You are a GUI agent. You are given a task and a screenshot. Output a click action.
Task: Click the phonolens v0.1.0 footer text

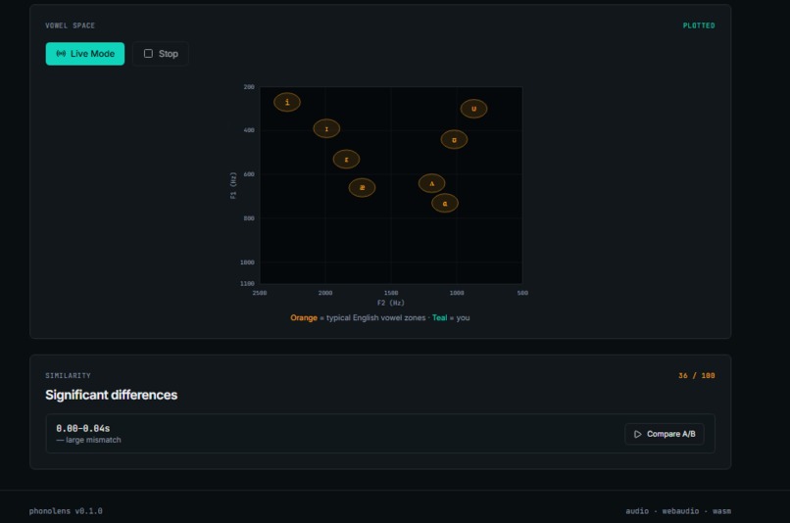tap(66, 511)
